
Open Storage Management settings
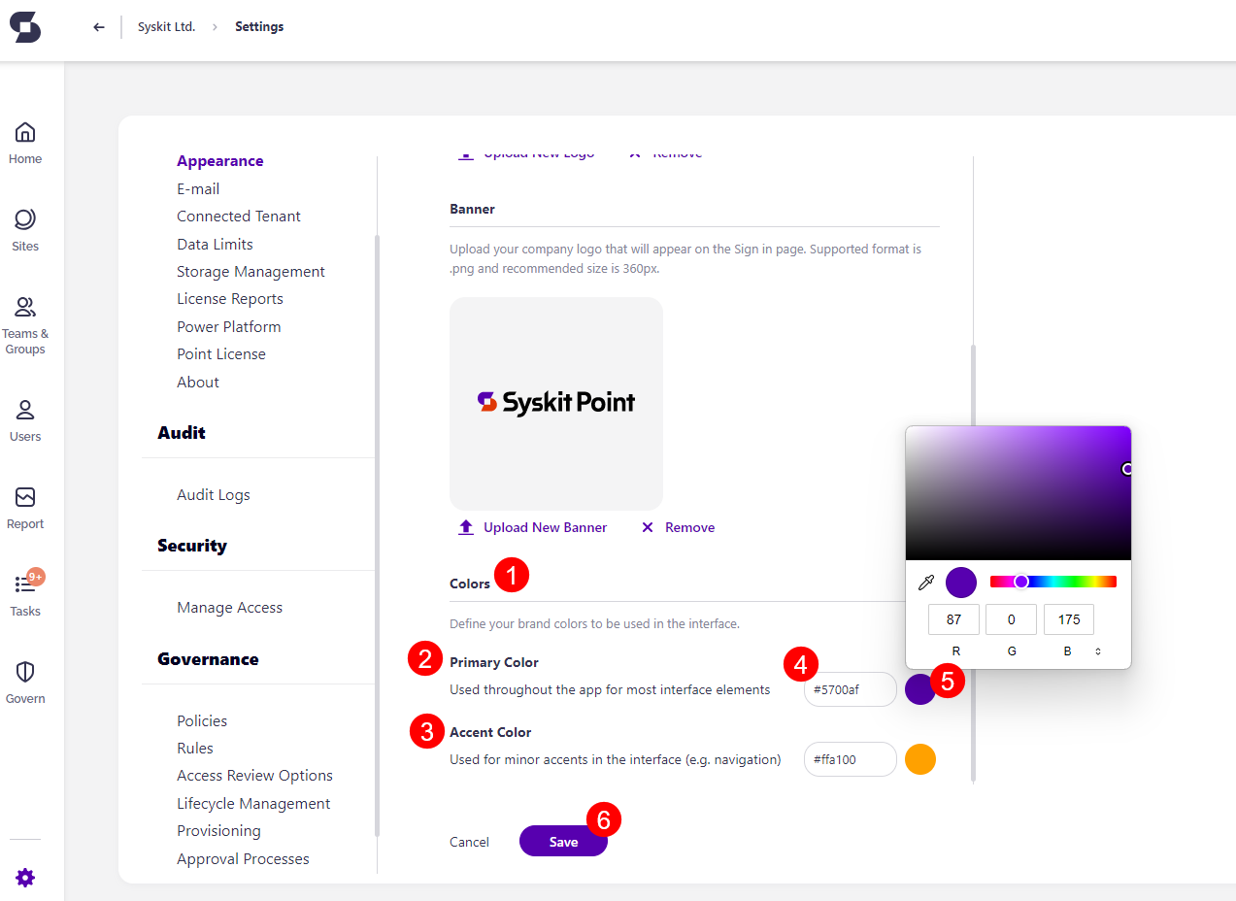(251, 271)
